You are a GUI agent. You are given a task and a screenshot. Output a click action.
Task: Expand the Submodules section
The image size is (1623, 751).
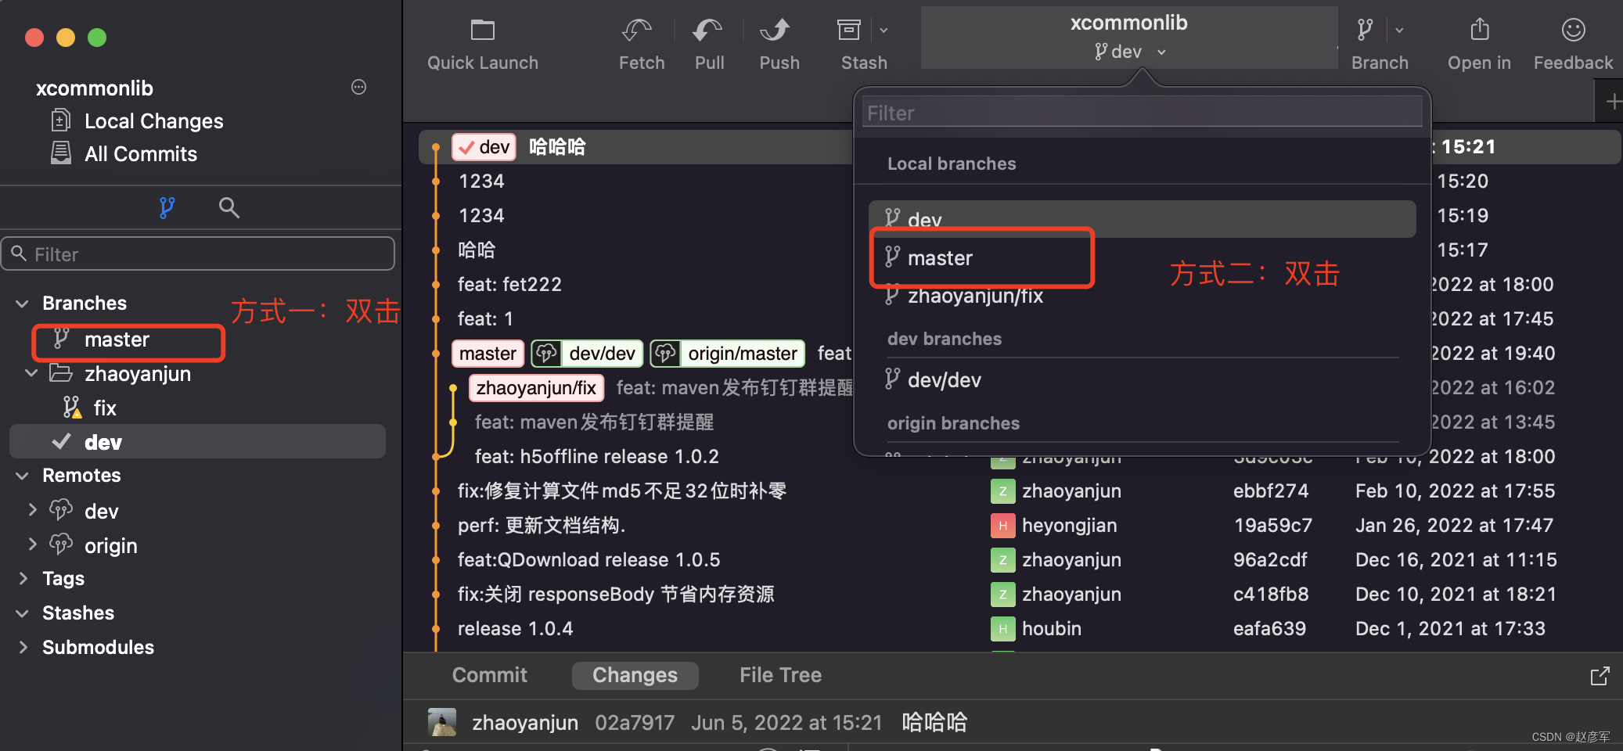[x=23, y=647]
